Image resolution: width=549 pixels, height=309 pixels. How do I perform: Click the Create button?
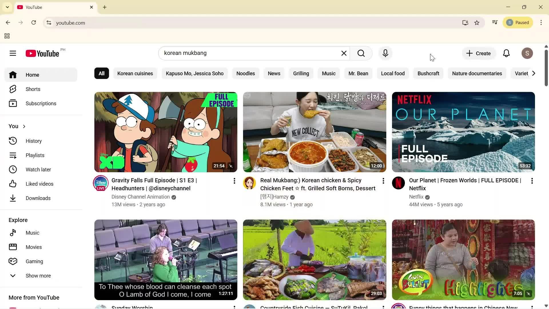(478, 54)
